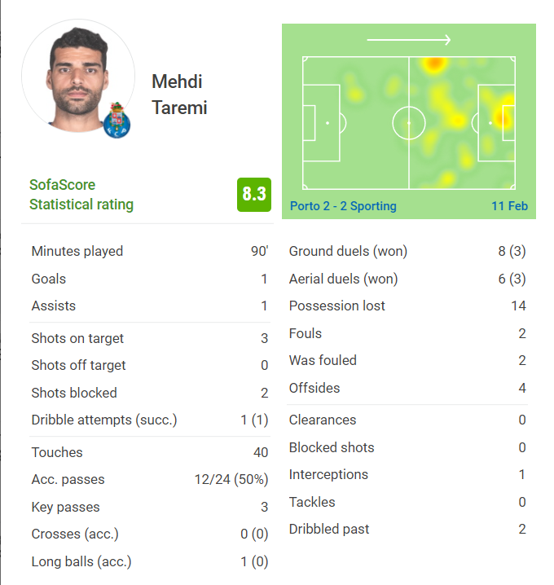Select the Offsides stat row
Screen dimensions: 554x585
[x=407, y=388]
